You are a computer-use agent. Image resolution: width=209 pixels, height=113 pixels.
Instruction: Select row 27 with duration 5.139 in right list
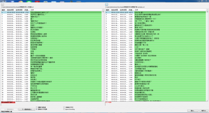pyautogui.click(x=156, y=69)
